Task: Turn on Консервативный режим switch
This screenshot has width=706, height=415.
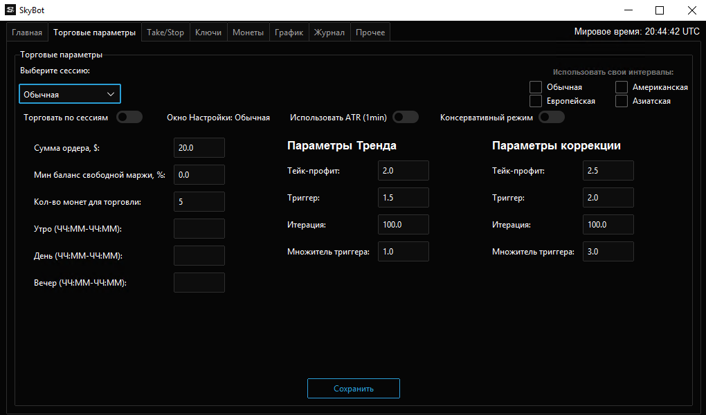Action: 552,117
